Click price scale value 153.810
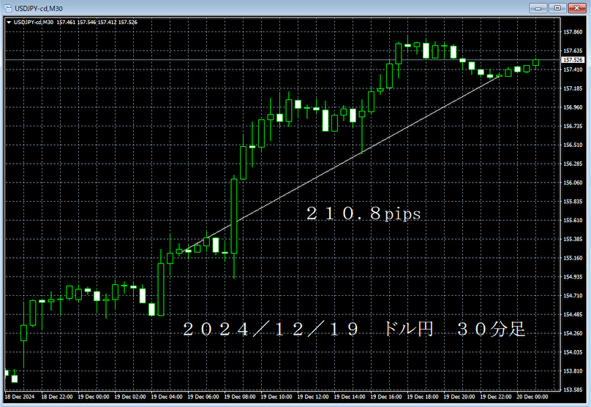The image size is (591, 407). point(573,371)
